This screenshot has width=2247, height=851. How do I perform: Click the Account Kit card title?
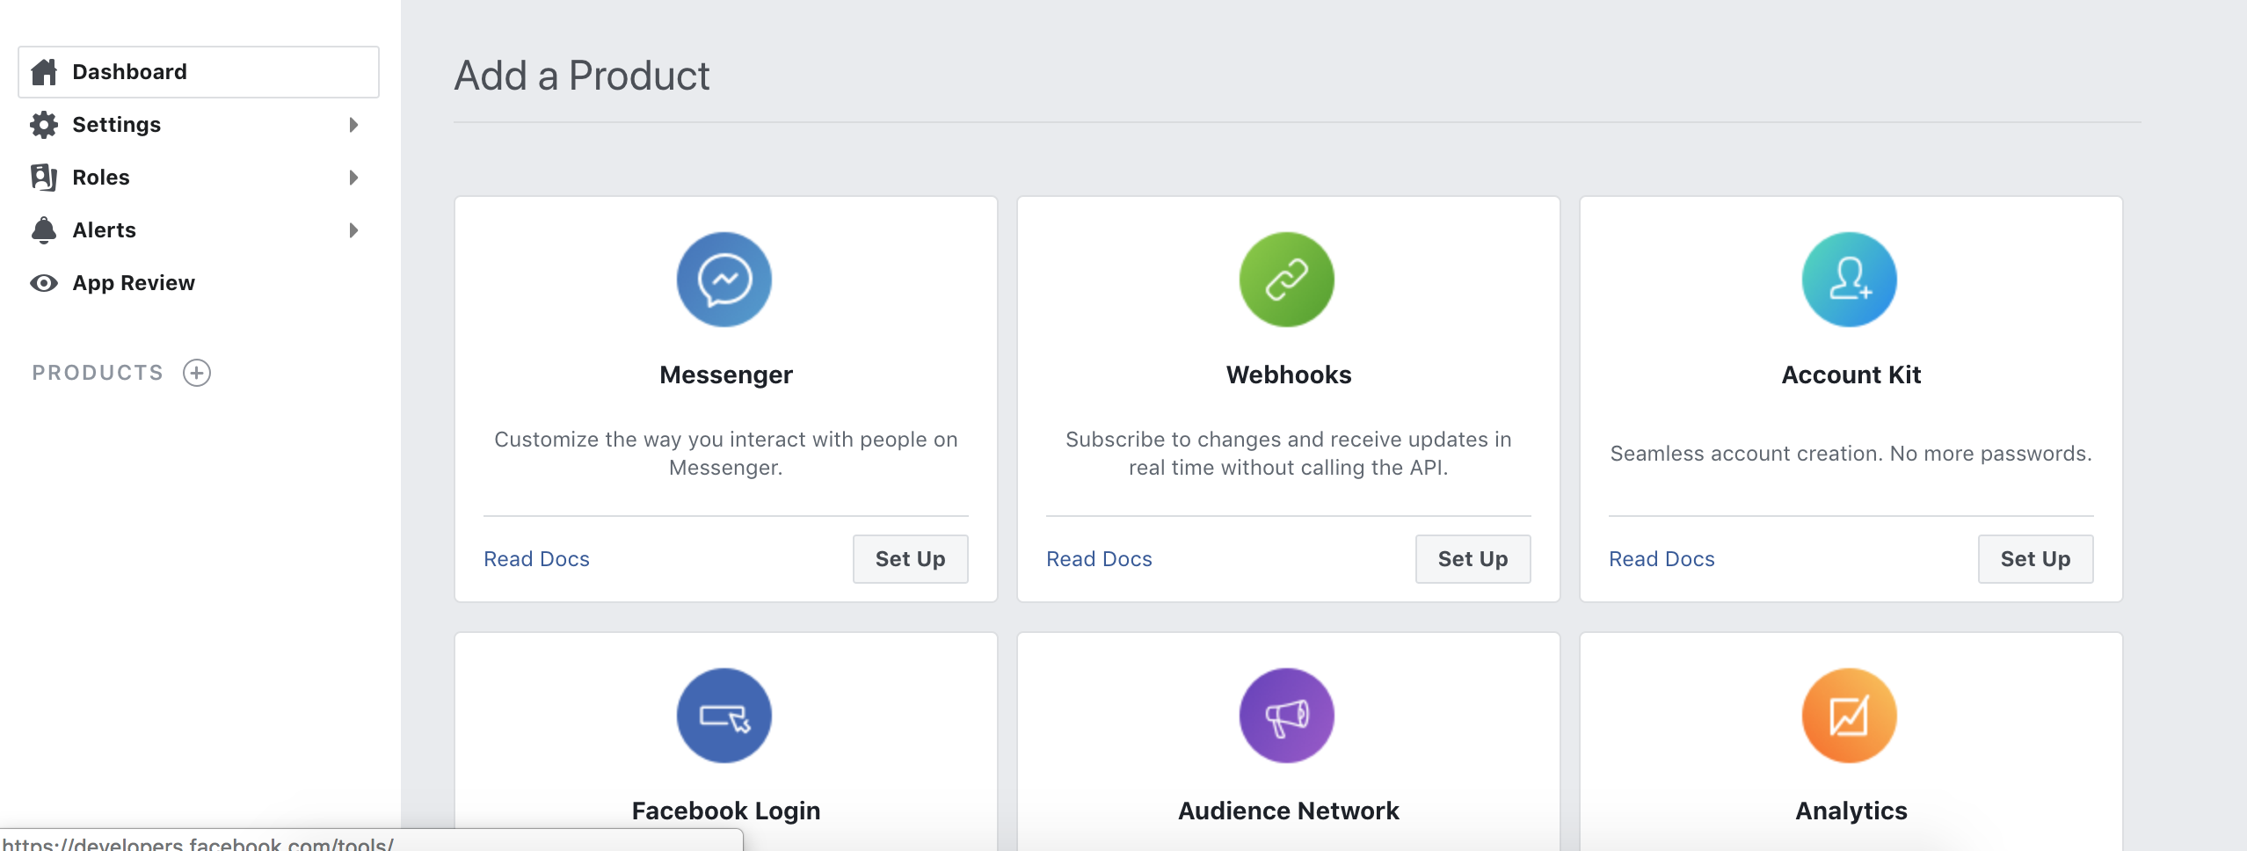(1851, 375)
